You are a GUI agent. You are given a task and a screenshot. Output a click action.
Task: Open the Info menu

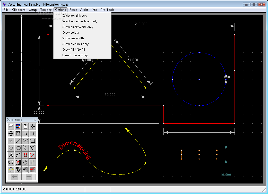pos(94,10)
